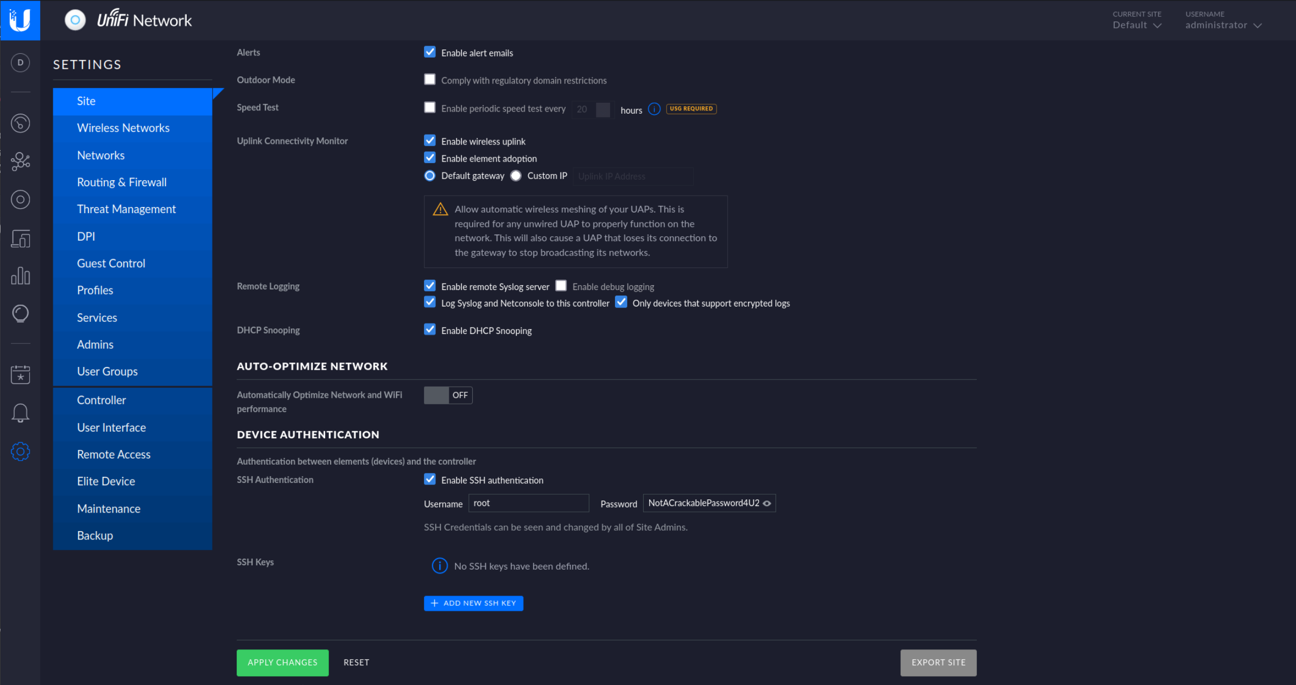
Task: Open Wireless Networks settings
Action: [x=132, y=128]
